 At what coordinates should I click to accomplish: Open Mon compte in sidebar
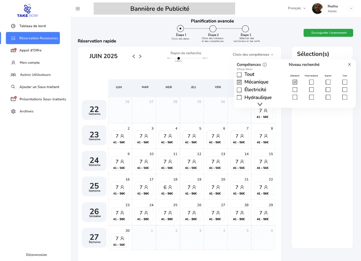click(x=29, y=63)
